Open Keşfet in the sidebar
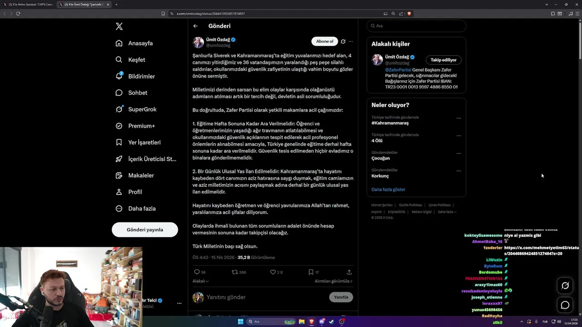Screen dimensions: 582x327 [x=130, y=59]
